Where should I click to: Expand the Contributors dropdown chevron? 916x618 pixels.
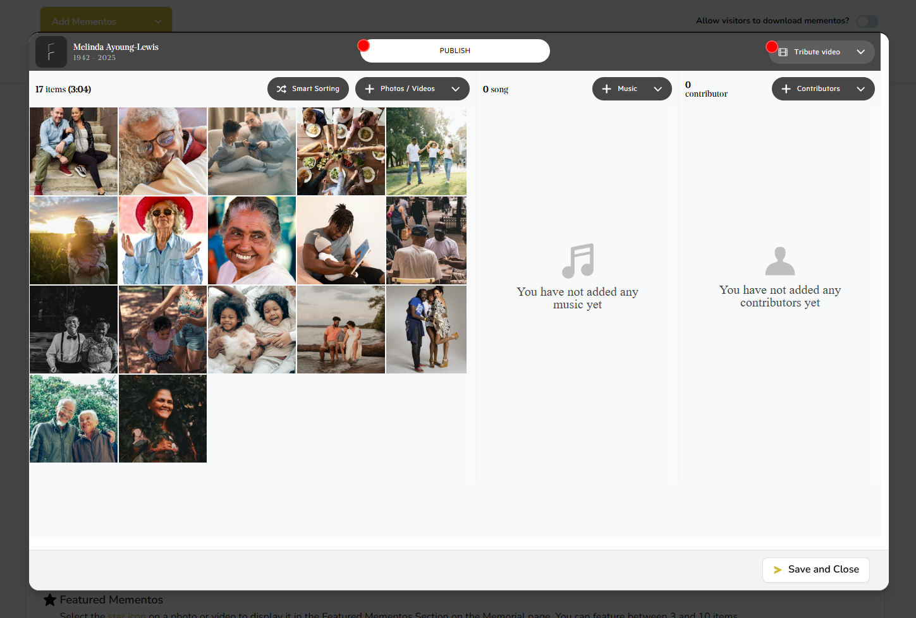[x=860, y=89]
